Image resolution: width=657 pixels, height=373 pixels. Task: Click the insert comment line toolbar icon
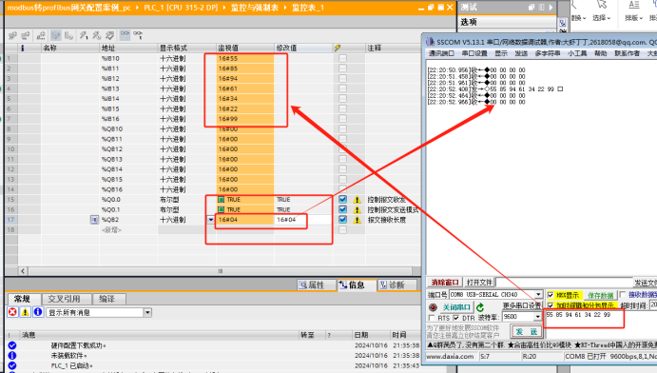tap(41, 35)
